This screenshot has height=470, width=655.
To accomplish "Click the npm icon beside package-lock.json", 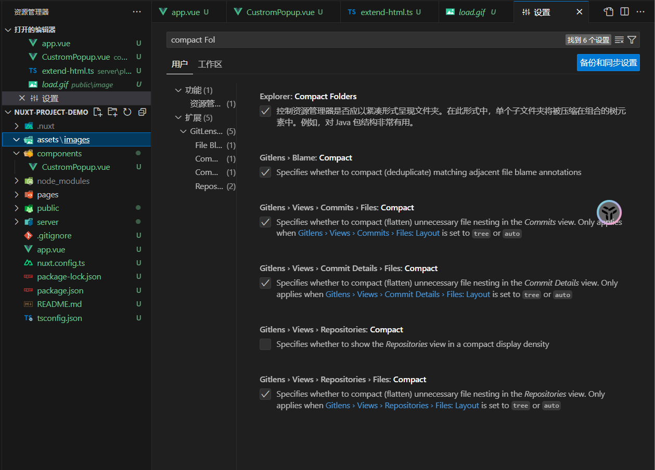I will coord(29,277).
